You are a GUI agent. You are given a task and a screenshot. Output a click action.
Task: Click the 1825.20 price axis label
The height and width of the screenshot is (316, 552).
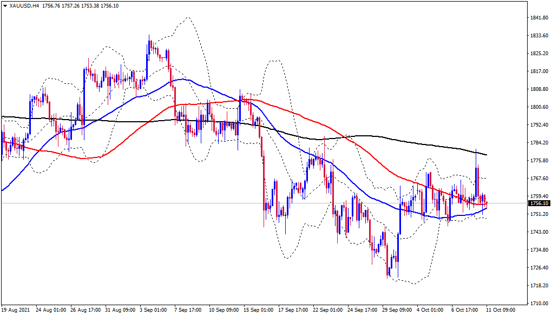(540, 54)
